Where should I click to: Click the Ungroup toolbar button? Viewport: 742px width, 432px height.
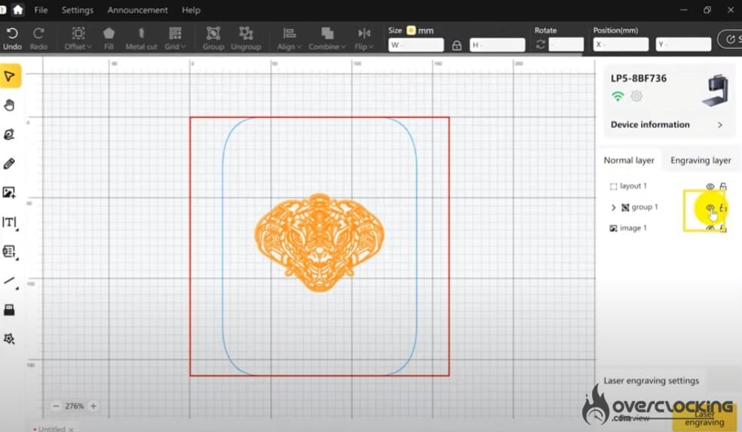(x=246, y=38)
